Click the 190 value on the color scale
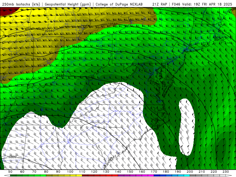236x177 pixels. [178, 172]
